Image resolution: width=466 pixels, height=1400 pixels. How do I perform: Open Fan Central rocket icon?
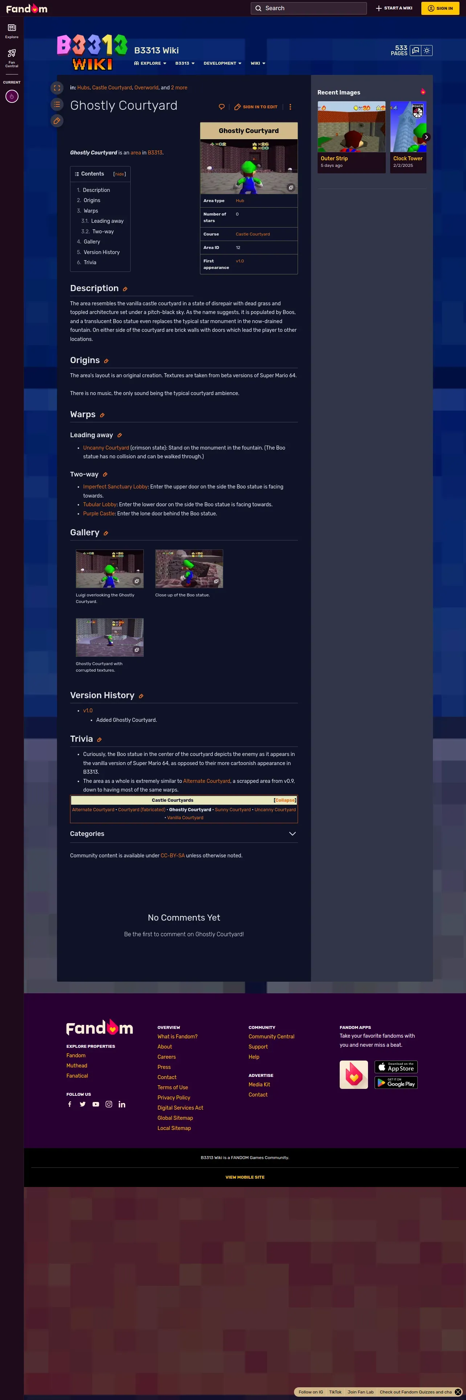pos(12,58)
